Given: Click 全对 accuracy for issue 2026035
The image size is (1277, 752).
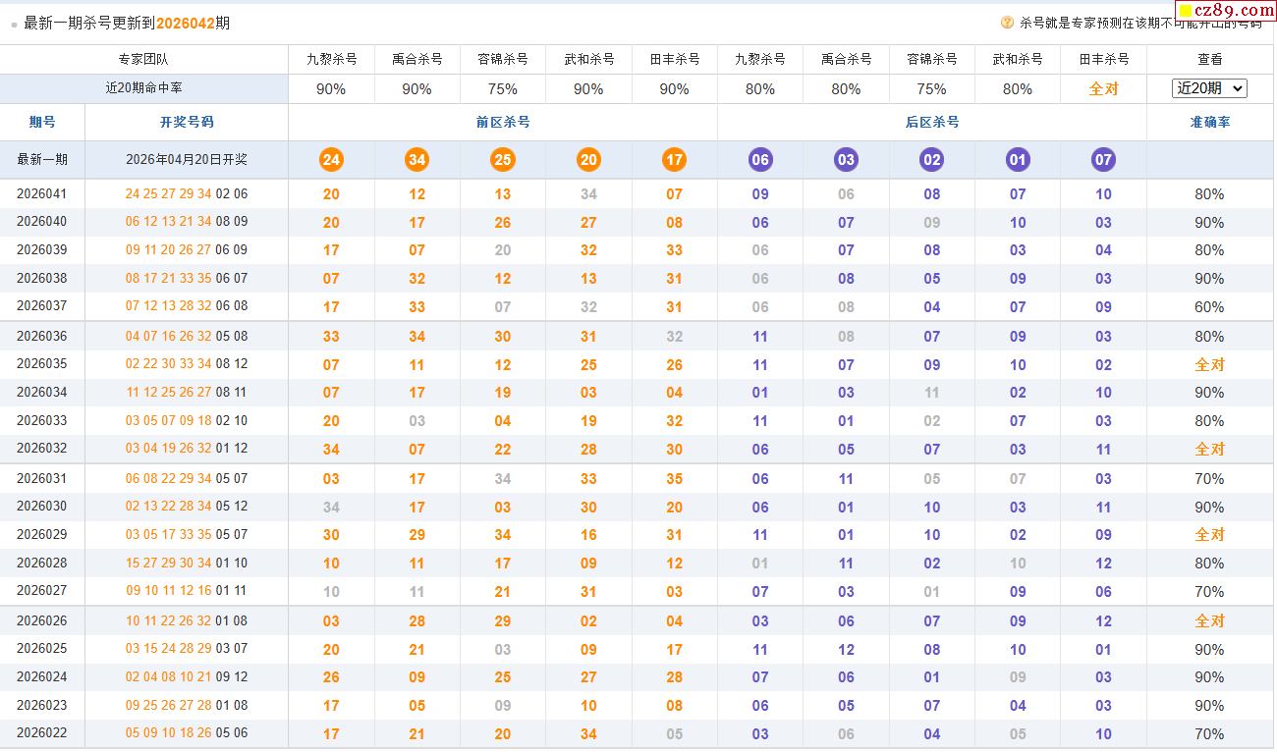Looking at the screenshot, I should (1209, 364).
